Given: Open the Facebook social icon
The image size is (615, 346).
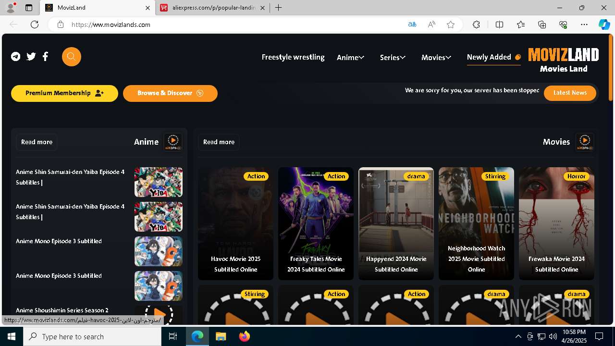Looking at the screenshot, I should [46, 57].
